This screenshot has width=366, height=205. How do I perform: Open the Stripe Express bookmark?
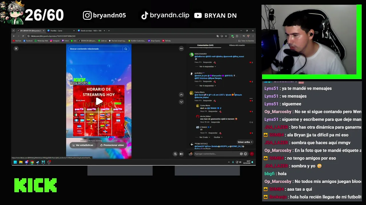[x=154, y=41]
